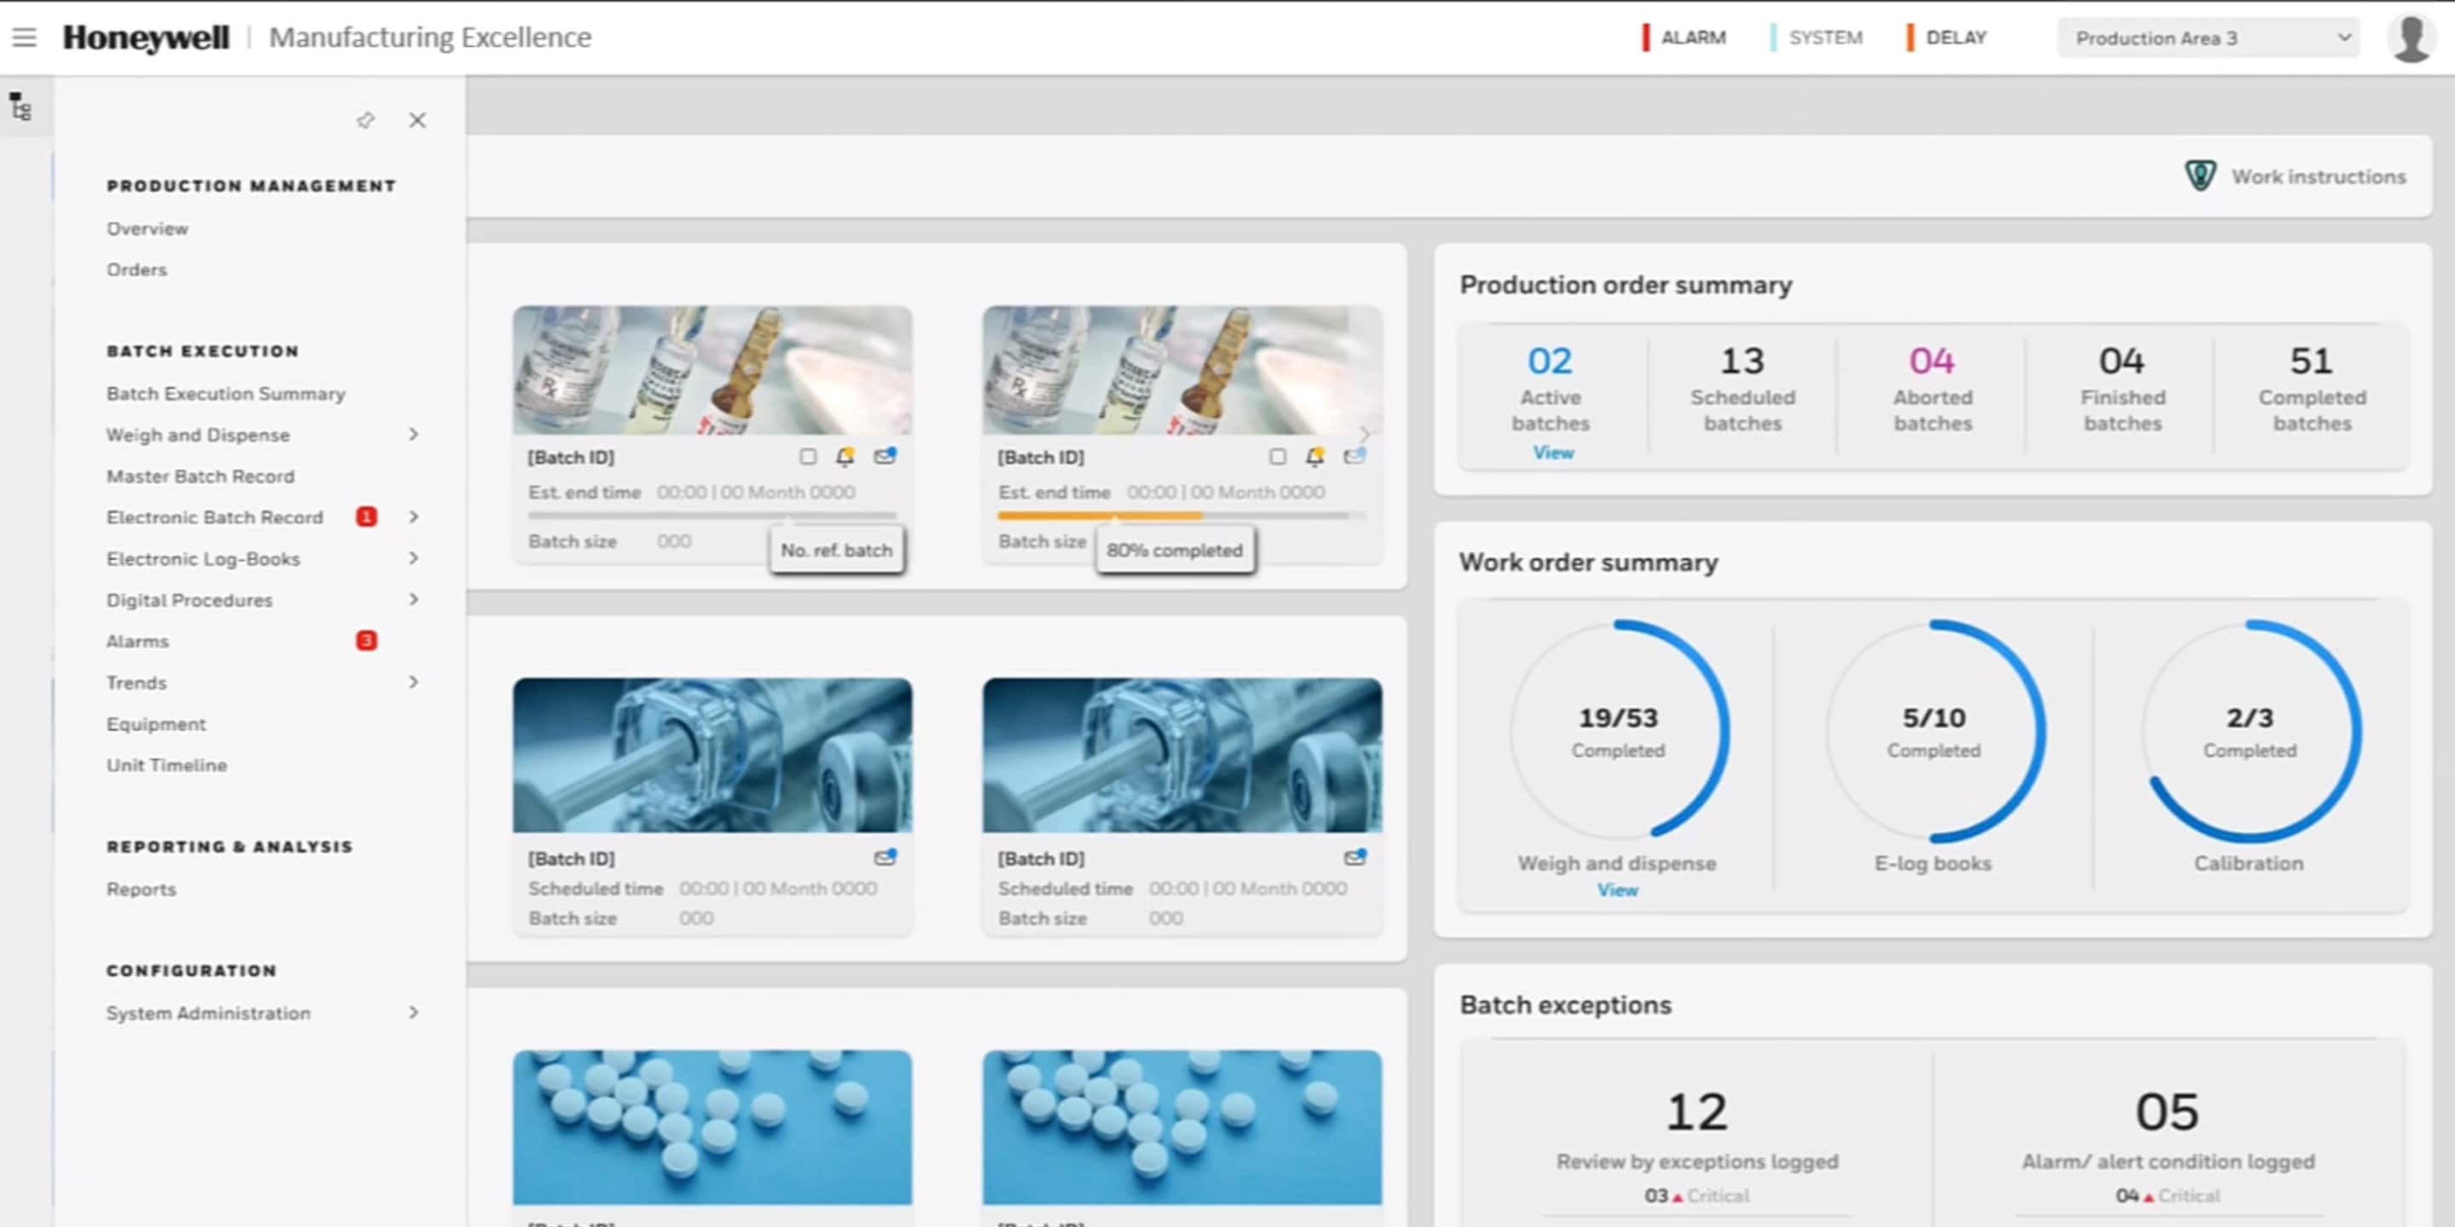Open the hamburger menu icon
The width and height of the screenshot is (2455, 1227).
(24, 38)
